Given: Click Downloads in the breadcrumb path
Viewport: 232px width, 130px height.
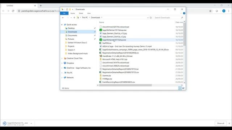Looking at the screenshot, I should [95, 18].
